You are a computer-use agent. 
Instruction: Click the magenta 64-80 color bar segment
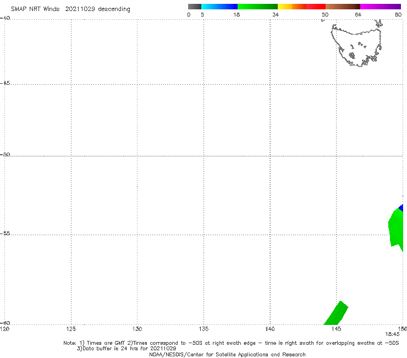coord(381,7)
